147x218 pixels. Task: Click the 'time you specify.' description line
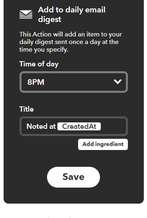click(x=44, y=50)
